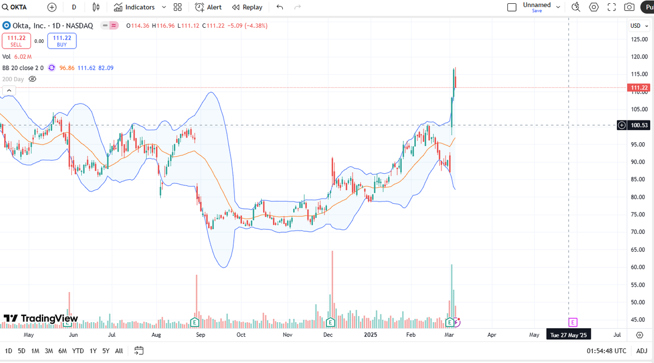Click the lightning event marker near March
This screenshot has width=654, height=363.
[457, 322]
